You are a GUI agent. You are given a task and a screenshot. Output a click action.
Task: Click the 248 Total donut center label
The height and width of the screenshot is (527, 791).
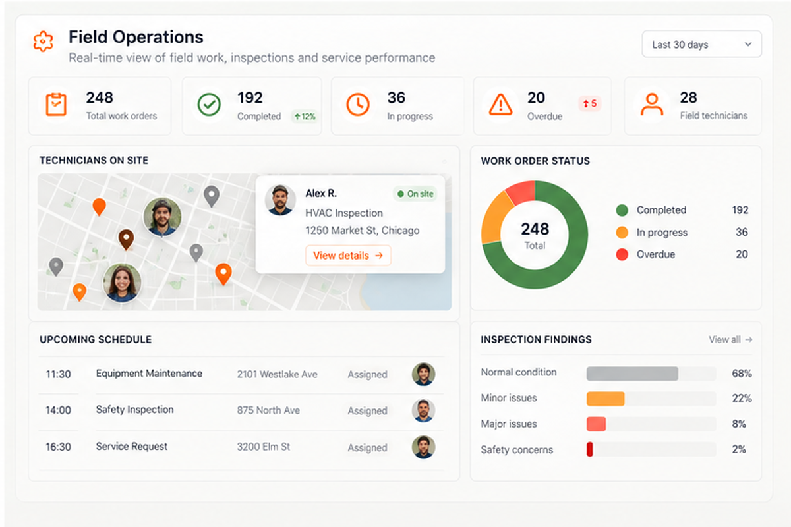click(x=535, y=235)
